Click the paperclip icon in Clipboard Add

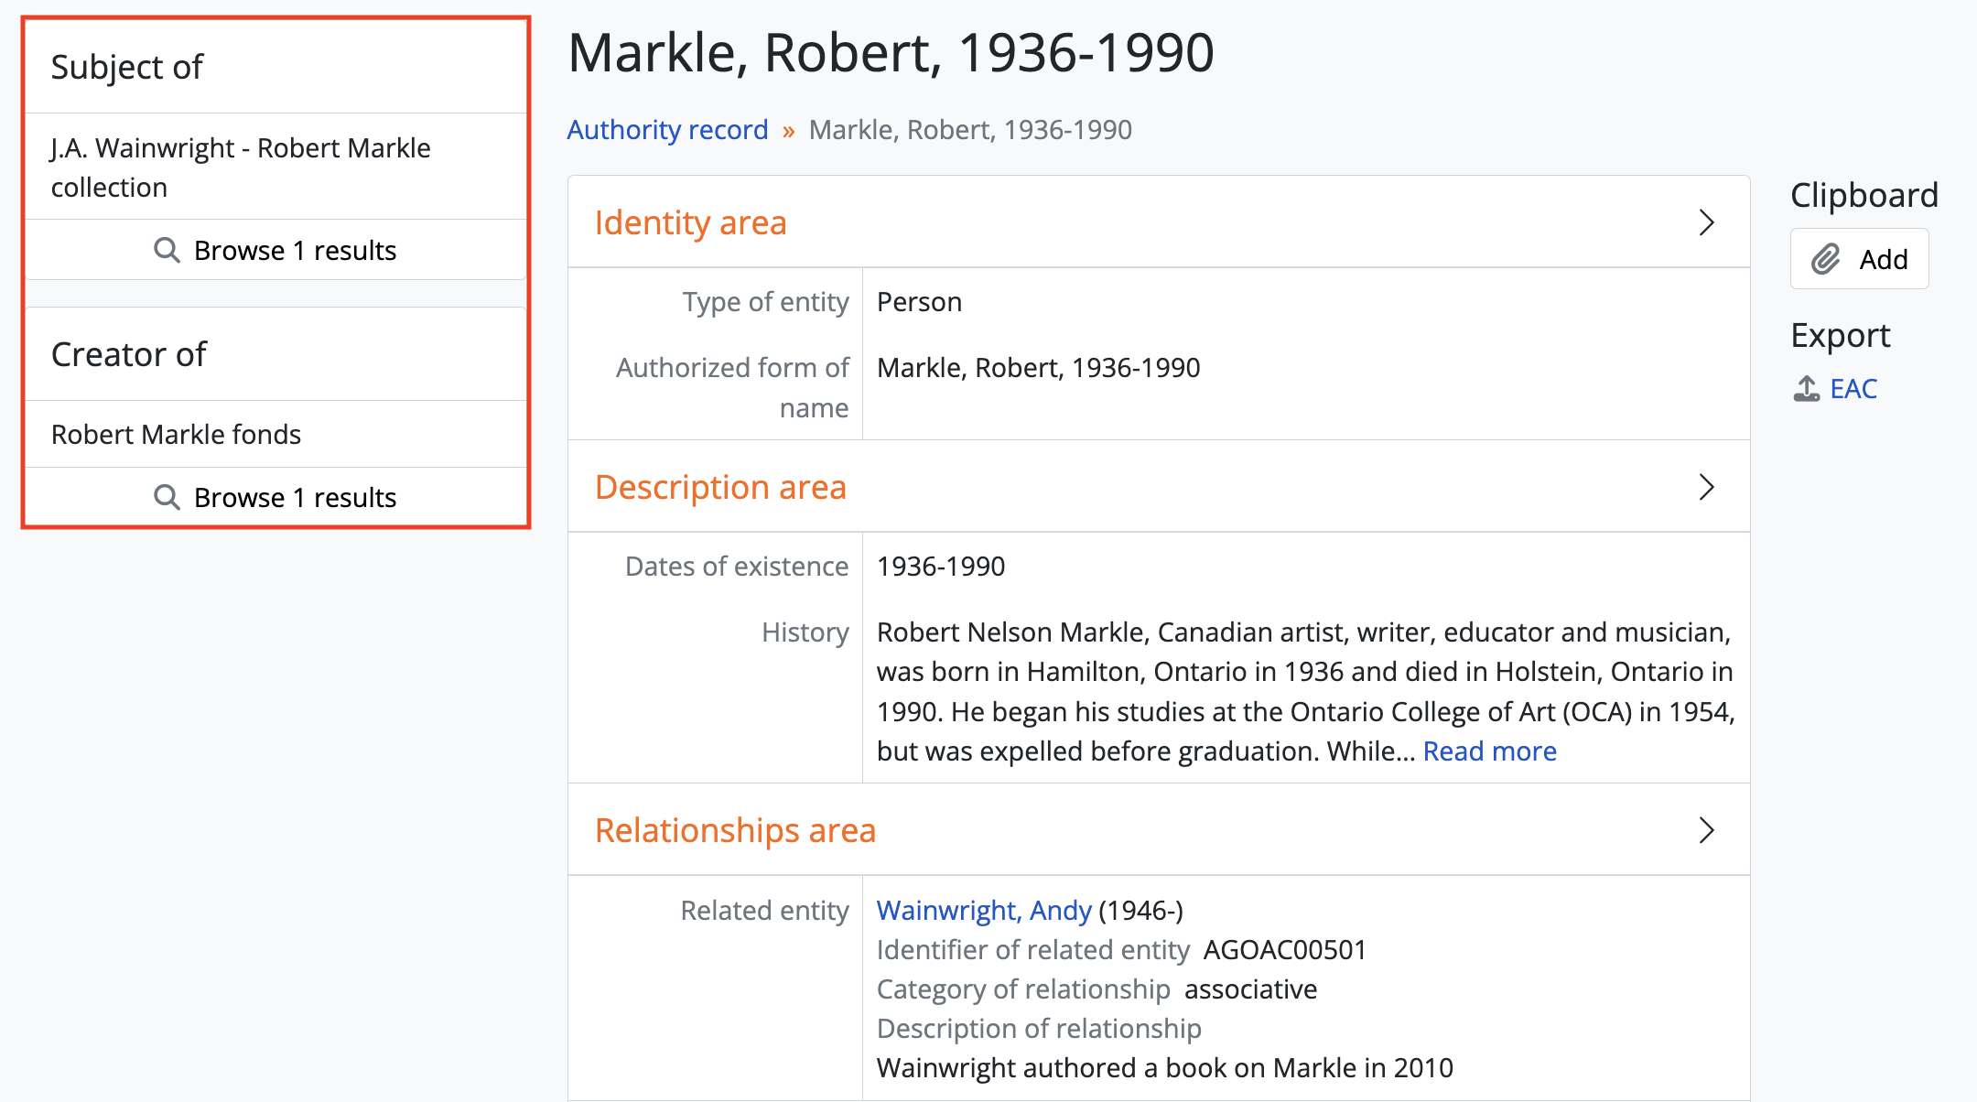pos(1825,259)
